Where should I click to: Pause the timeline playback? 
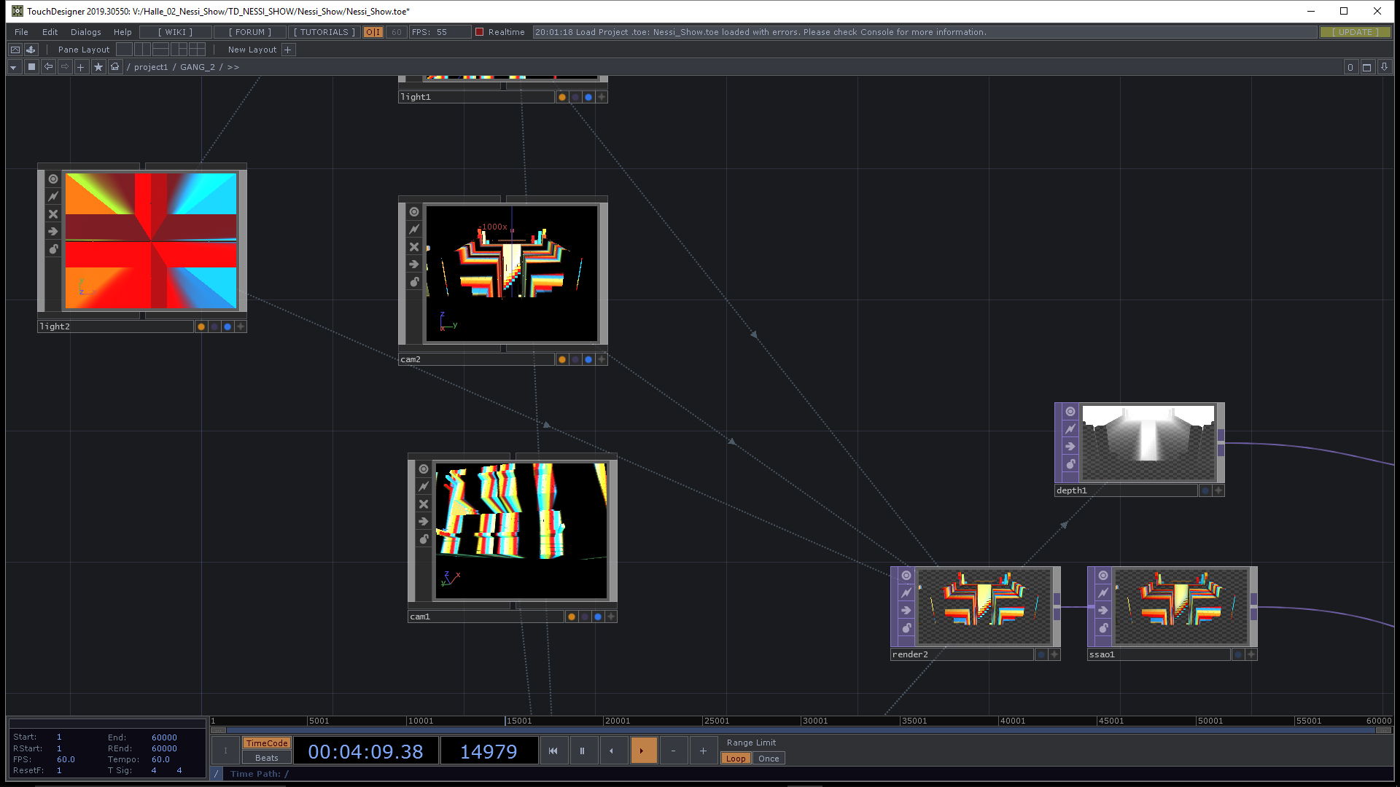click(582, 751)
